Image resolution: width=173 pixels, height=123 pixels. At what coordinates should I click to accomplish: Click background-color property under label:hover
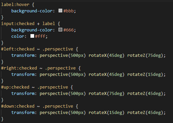coord(32,11)
